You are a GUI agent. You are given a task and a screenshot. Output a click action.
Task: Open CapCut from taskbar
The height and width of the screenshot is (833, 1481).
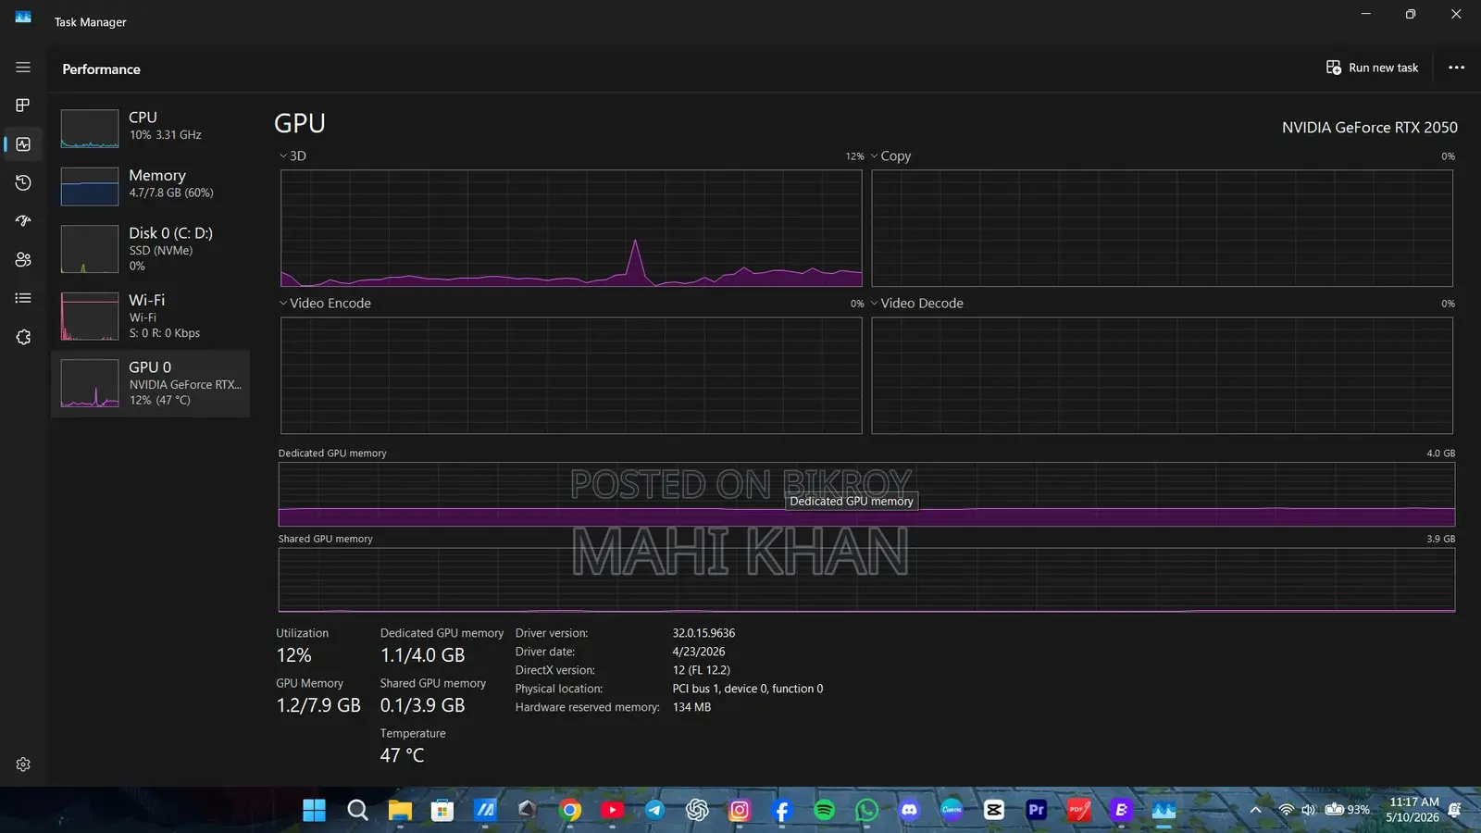click(x=994, y=810)
